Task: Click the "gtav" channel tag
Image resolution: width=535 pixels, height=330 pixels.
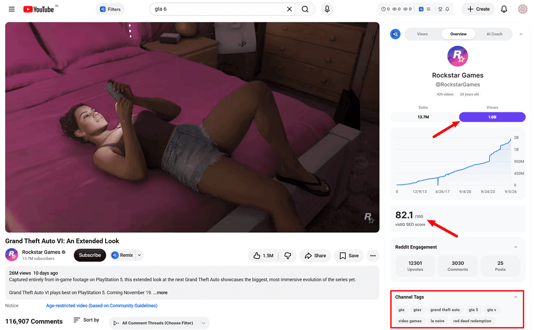Action: pos(417,309)
